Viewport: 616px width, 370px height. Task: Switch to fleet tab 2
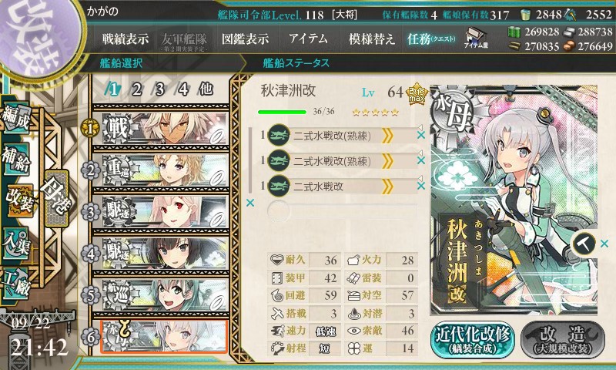tap(137, 89)
